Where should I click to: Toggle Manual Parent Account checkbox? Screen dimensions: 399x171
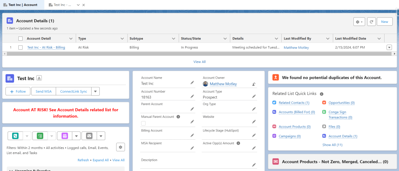pyautogui.click(x=143, y=123)
